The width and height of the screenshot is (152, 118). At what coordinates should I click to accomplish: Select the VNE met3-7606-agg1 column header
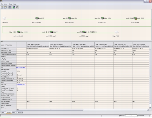tap(38, 45)
